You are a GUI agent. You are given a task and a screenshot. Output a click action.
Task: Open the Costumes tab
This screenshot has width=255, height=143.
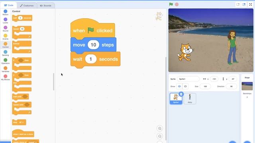27,6
